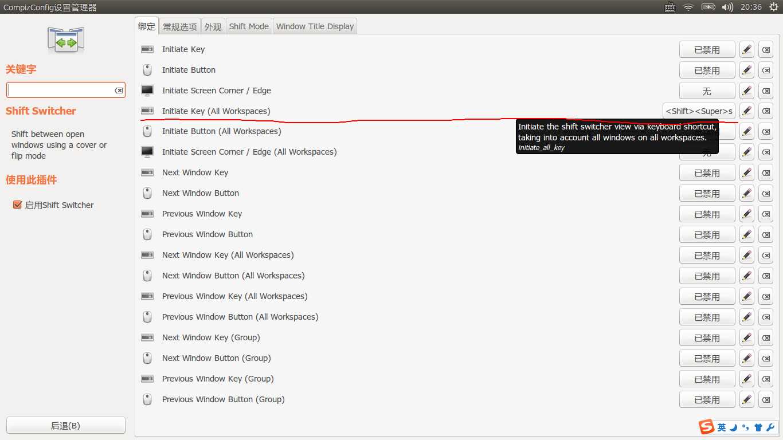
Task: Click the Initiate Button mouse icon
Action: pos(147,70)
